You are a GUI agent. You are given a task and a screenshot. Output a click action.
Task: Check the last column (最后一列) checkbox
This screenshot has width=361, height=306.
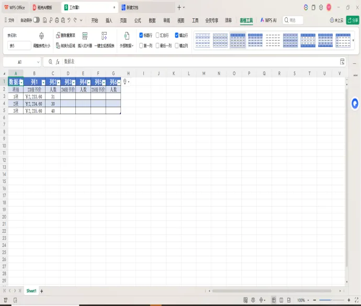(x=157, y=46)
